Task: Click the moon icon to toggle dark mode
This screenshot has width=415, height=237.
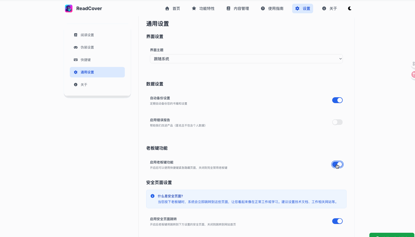Action: (350, 8)
